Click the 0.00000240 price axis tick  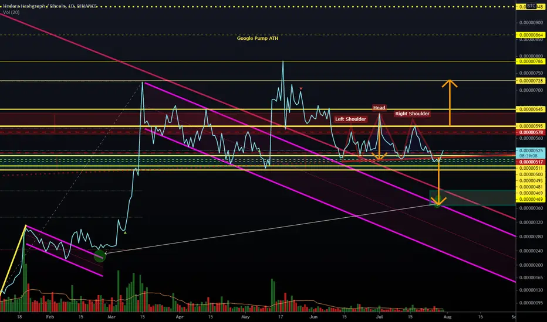[531, 251]
